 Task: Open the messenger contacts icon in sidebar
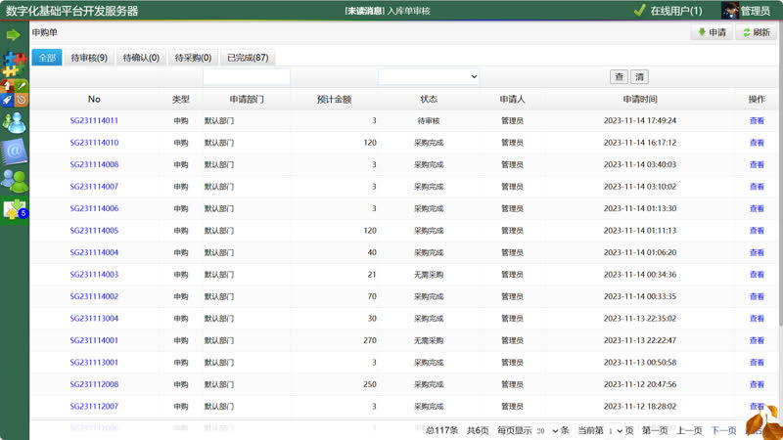point(14,122)
